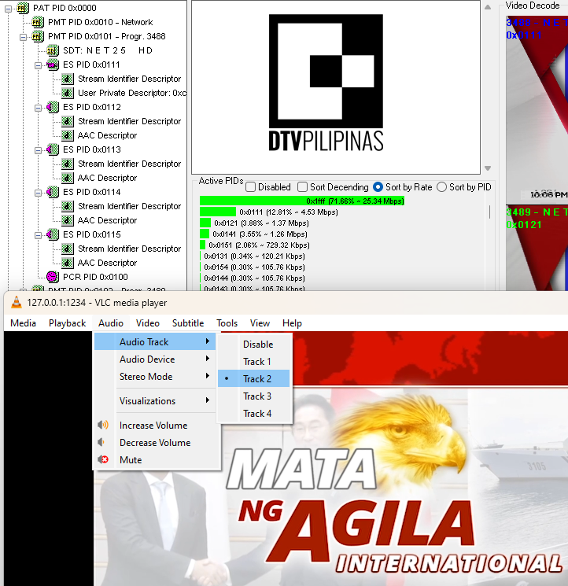568x586 pixels.
Task: Click the 3489 NET video decode thumbnail
Action: click(537, 248)
